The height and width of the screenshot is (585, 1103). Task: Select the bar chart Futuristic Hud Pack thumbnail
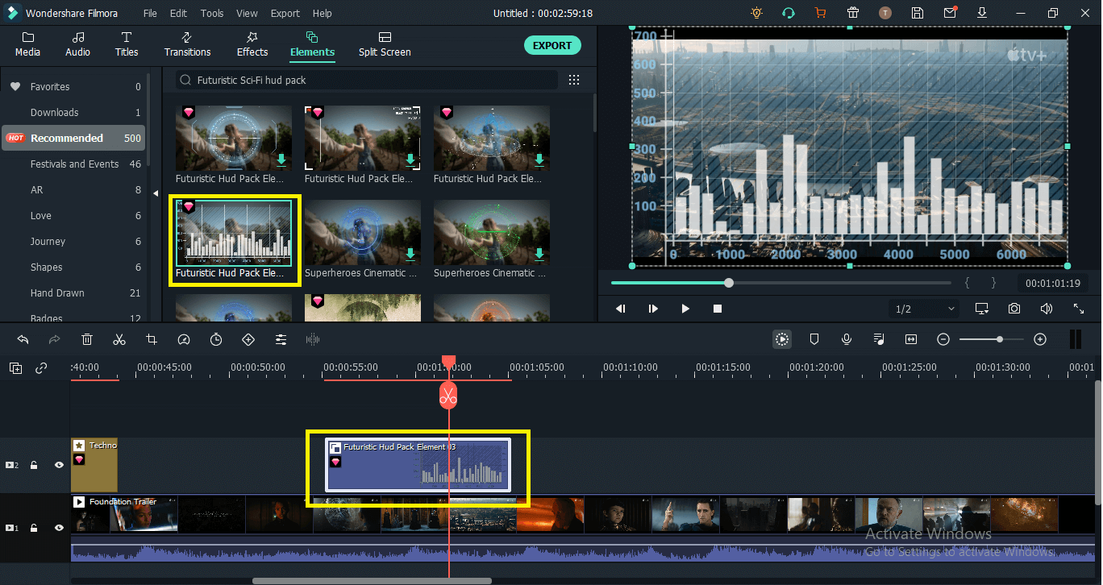pos(234,233)
